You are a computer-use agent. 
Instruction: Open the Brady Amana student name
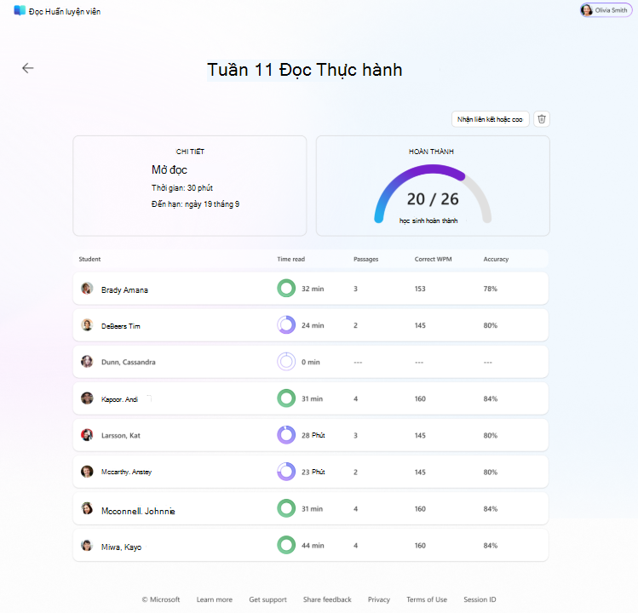[x=124, y=290]
